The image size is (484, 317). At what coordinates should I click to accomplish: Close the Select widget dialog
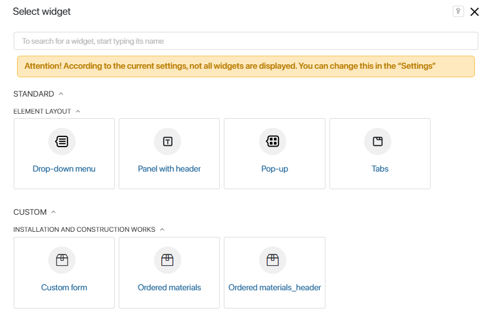coord(474,11)
